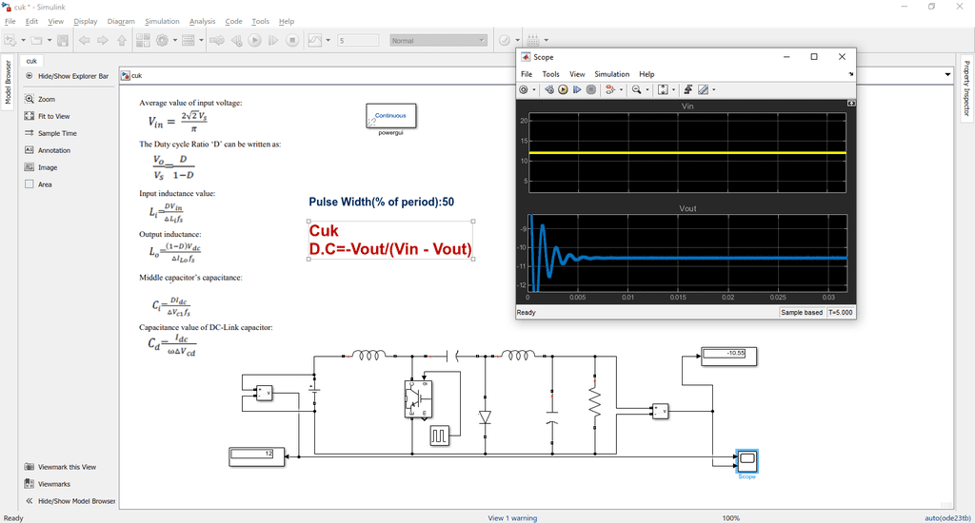Click the Update Diagram icon
Viewport: 975px width, 523px height.
(x=217, y=40)
